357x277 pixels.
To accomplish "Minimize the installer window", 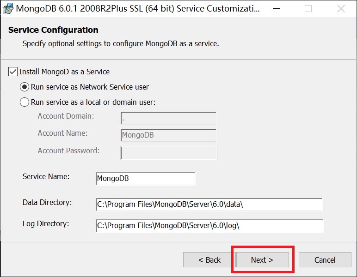I will coord(277,9).
